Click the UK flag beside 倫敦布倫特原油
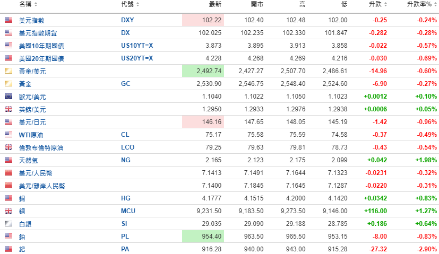Screen dimensions: 439x254 click(x=8, y=147)
